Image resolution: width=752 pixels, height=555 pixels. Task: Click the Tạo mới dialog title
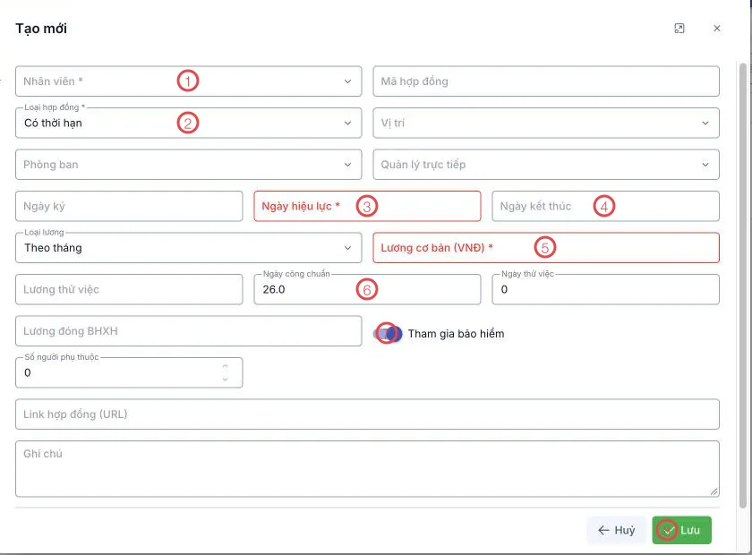coord(41,29)
